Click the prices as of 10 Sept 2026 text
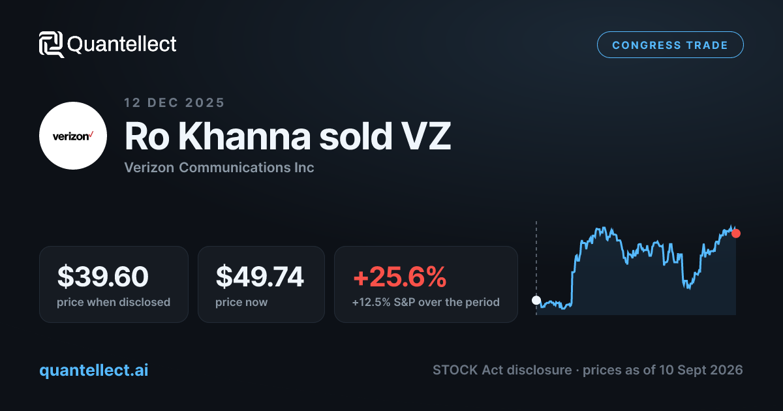Viewport: 783px width, 411px height. tap(663, 370)
